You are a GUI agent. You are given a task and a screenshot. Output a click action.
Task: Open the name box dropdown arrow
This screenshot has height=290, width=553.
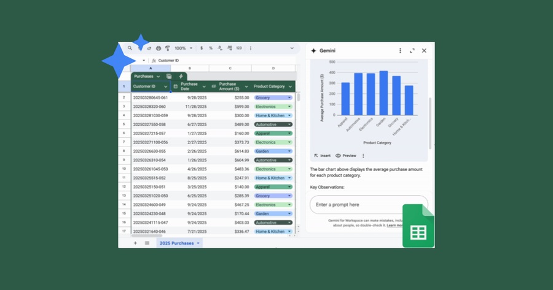(144, 61)
